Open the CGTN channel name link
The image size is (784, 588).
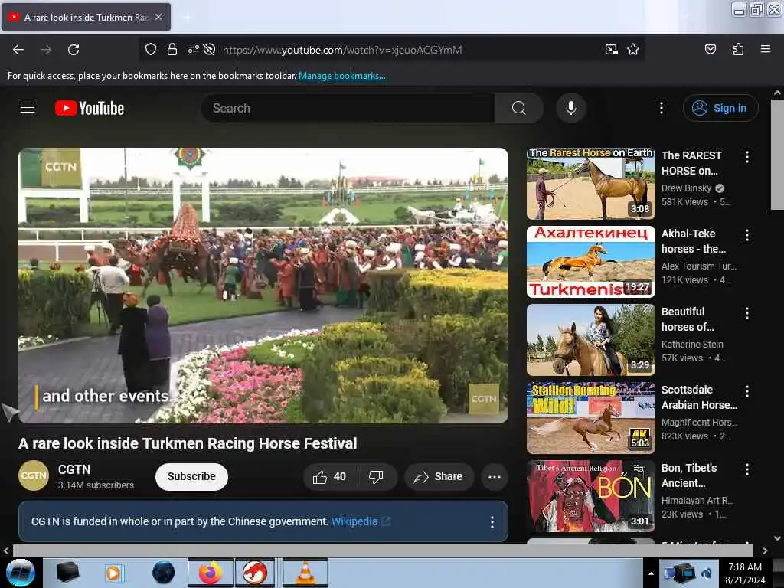click(74, 469)
